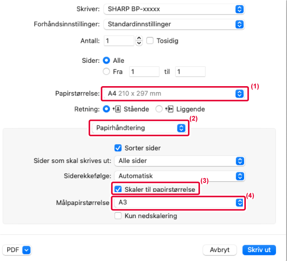This screenshot has height=261, width=287.
Task: Open the Skriver printer selection dropdown
Action: 174,9
